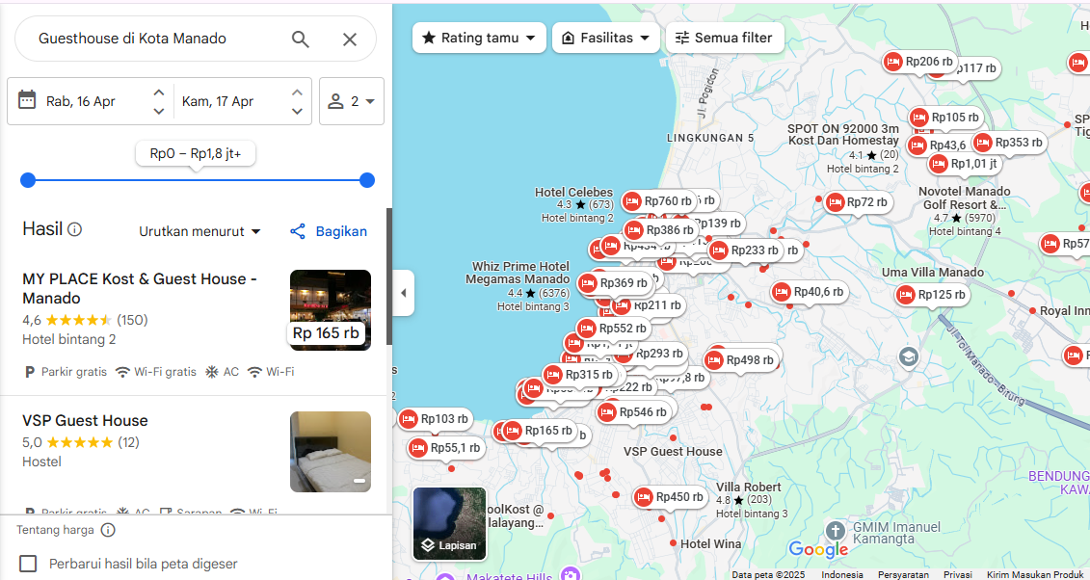The width and height of the screenshot is (1090, 580).
Task: Open the Semua filter button
Action: click(725, 38)
